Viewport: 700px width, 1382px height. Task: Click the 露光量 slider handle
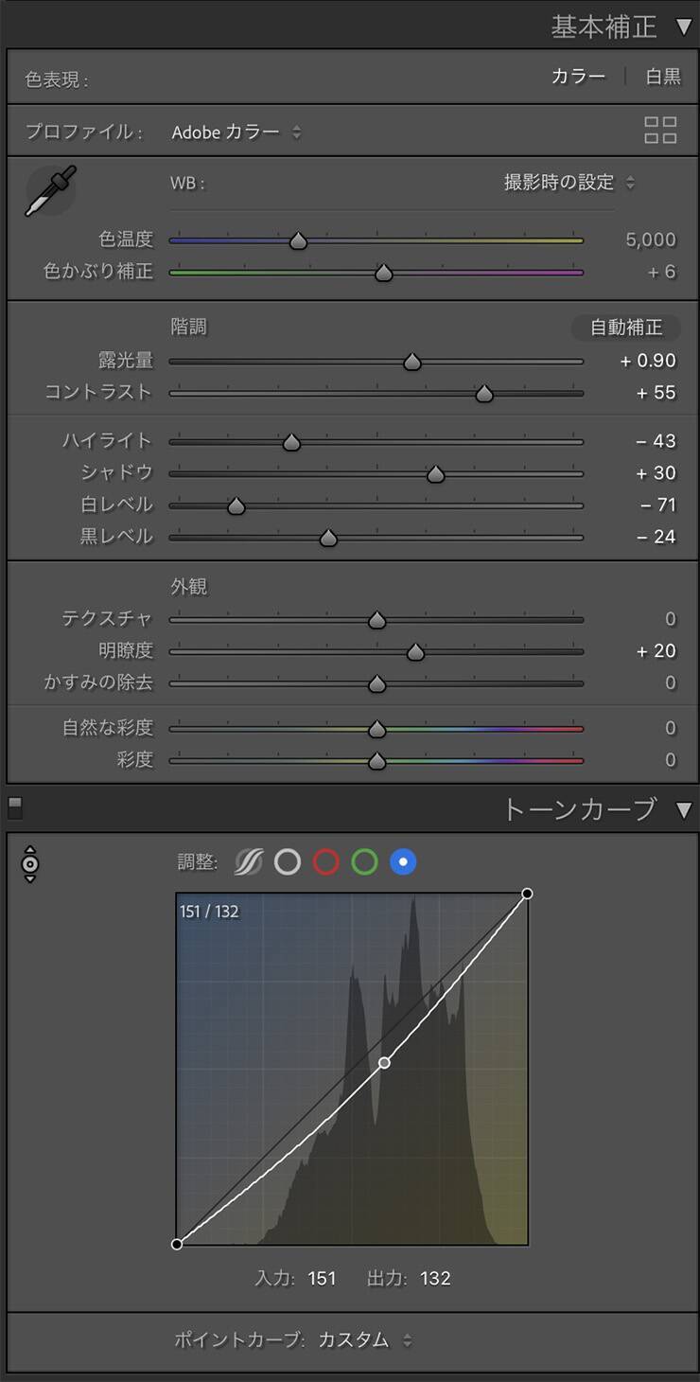tap(412, 362)
